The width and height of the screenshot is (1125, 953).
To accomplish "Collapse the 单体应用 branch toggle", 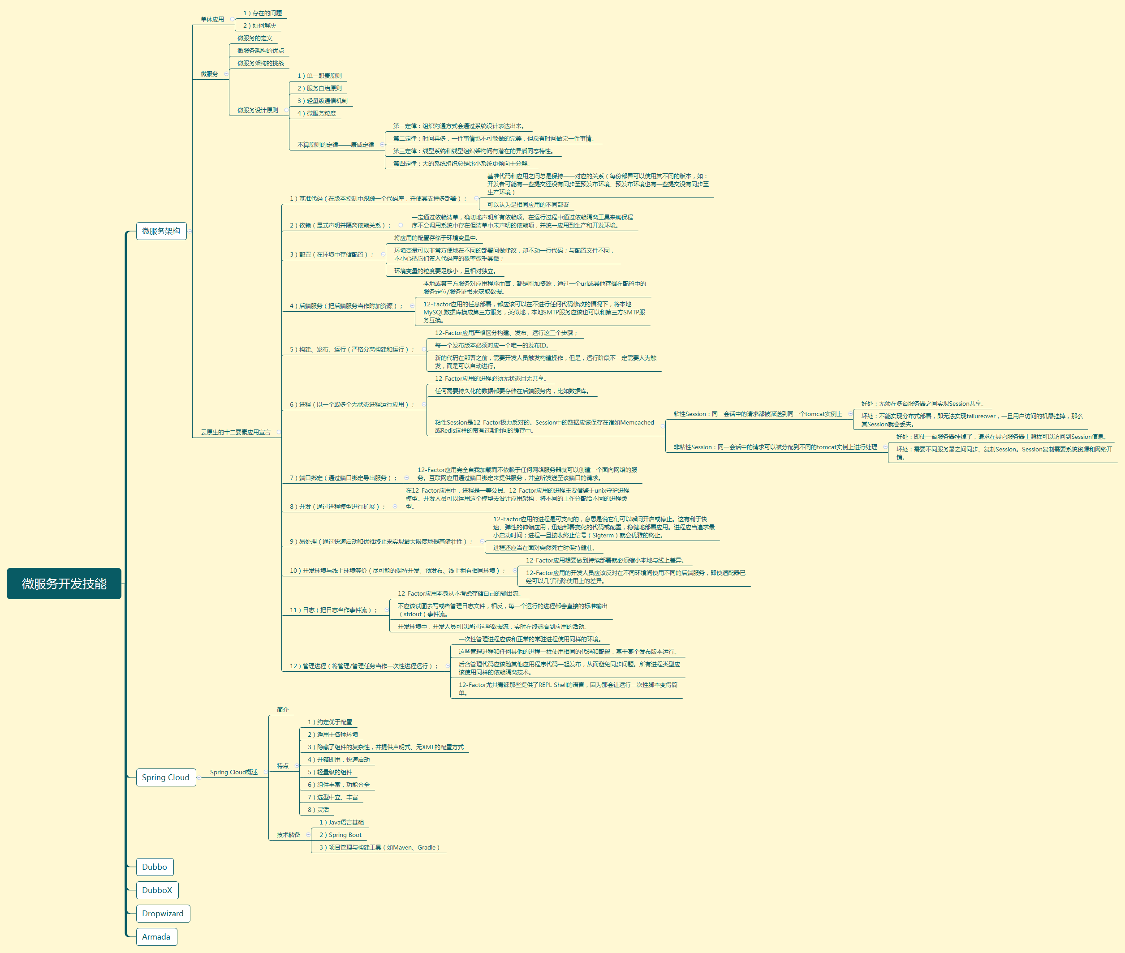I will point(233,19).
